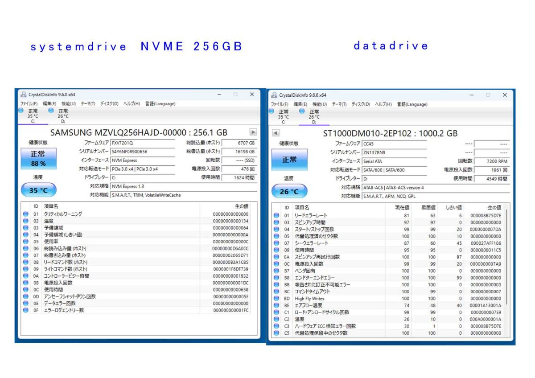The width and height of the screenshot is (535, 378).
Task: Open ファイル(F) menu in right window
Action: point(279,104)
